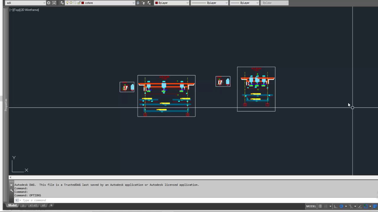Open command line customize wrench icon

(x=11, y=191)
